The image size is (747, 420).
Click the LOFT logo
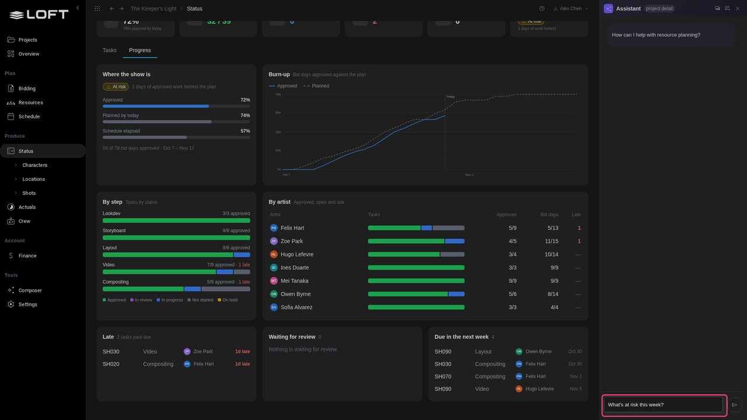click(x=39, y=15)
